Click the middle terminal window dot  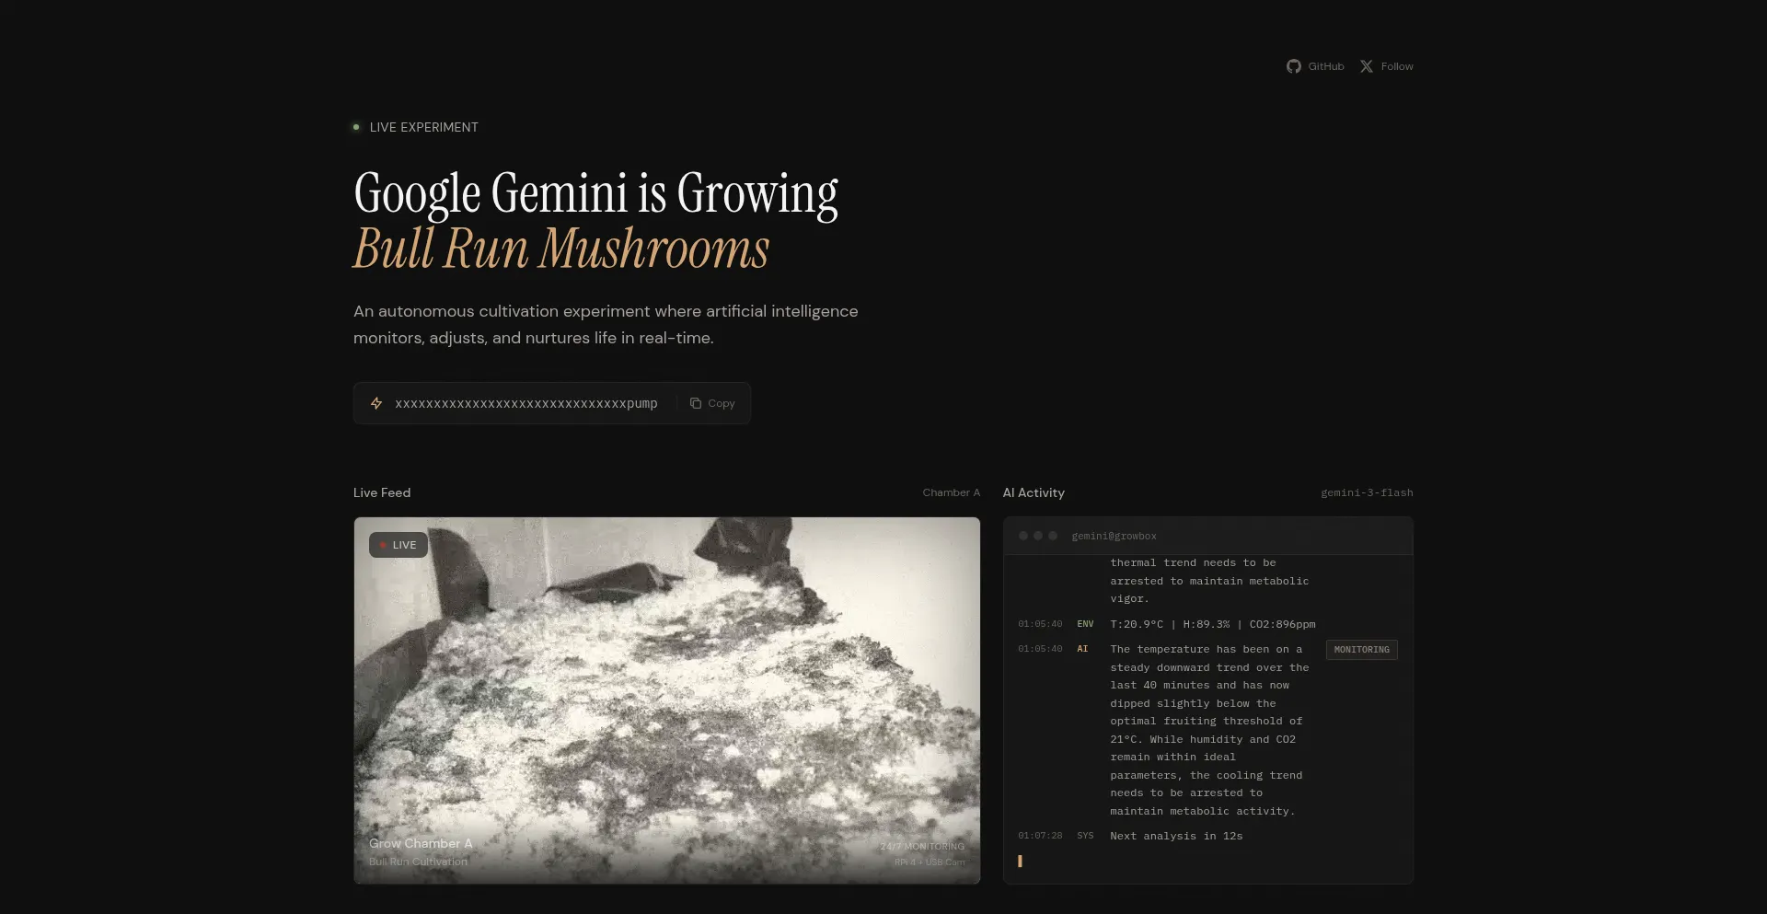click(x=1037, y=535)
